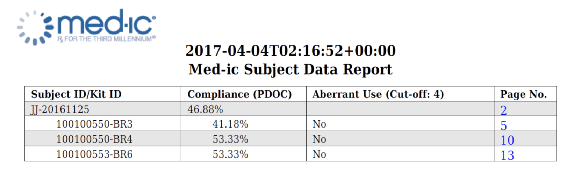The width and height of the screenshot is (581, 181).
Task: Select subject ID JJ-20161125
Action: (60, 109)
